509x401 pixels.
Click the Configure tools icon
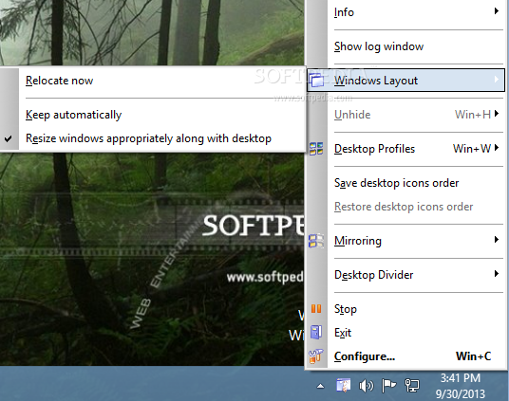(x=316, y=355)
